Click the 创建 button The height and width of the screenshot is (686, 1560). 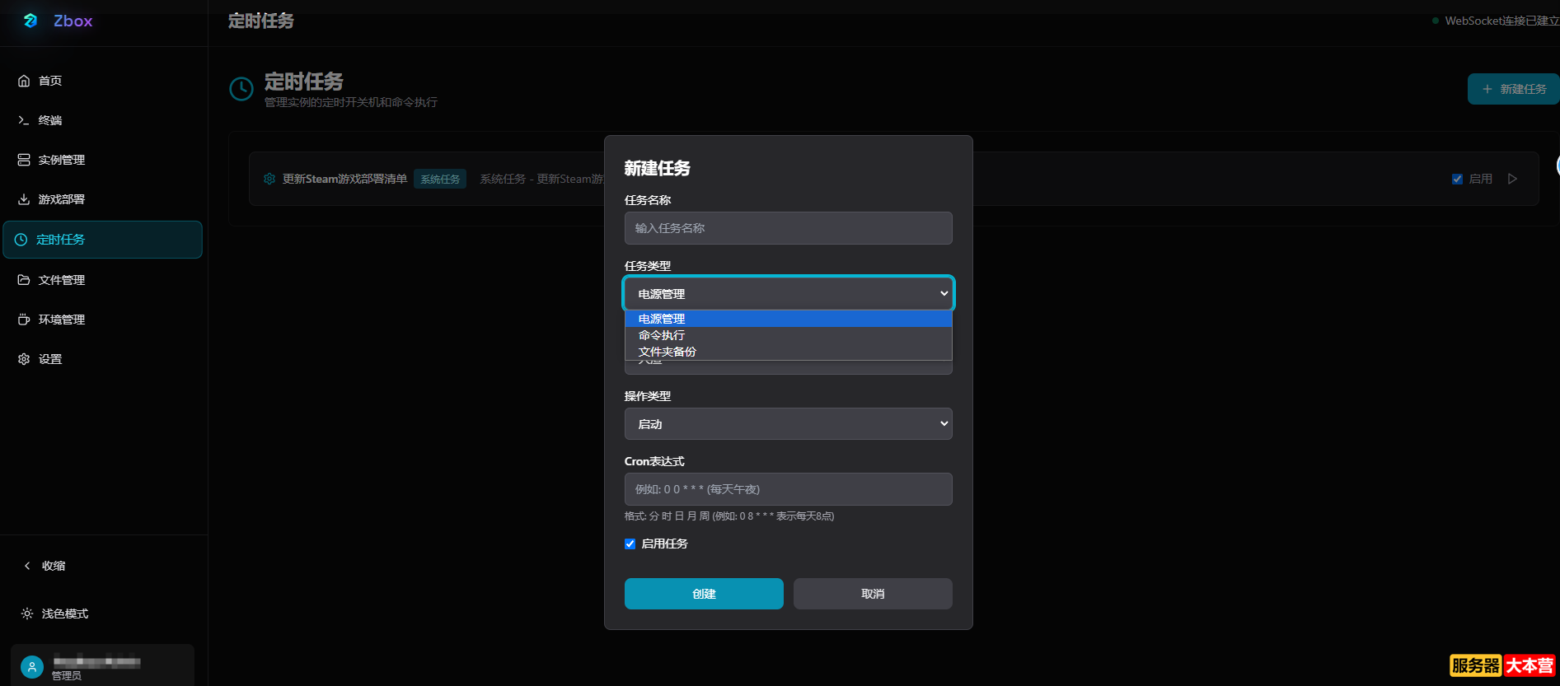pos(704,594)
